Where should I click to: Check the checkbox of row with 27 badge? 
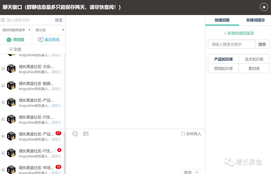[3, 136]
